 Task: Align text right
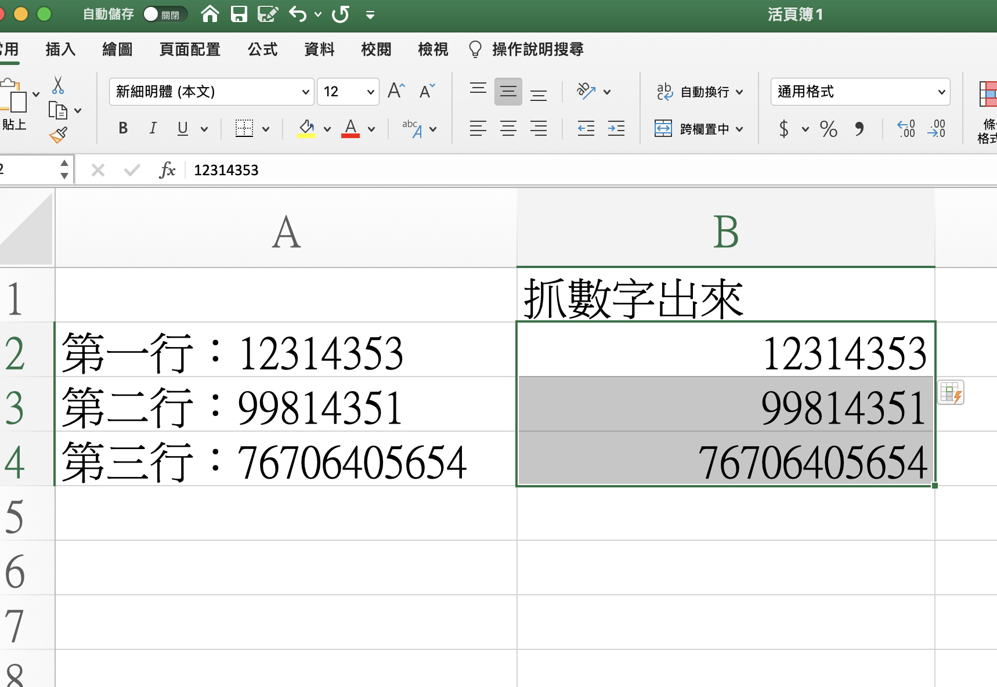[539, 128]
